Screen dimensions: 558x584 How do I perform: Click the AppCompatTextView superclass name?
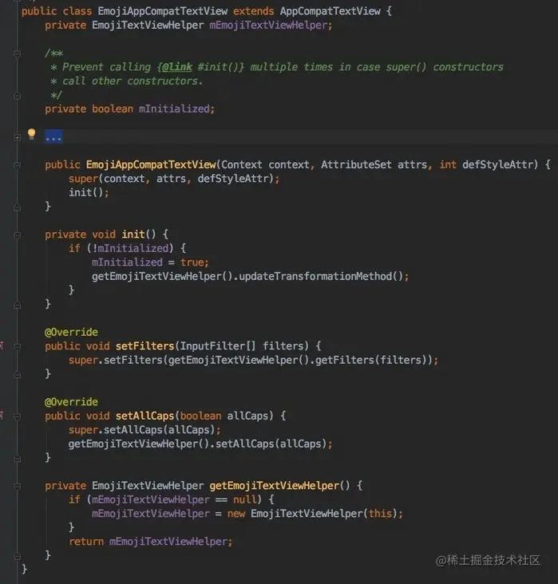(x=330, y=11)
